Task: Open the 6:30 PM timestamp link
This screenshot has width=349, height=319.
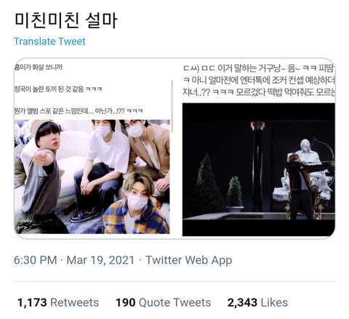Action: [36, 260]
